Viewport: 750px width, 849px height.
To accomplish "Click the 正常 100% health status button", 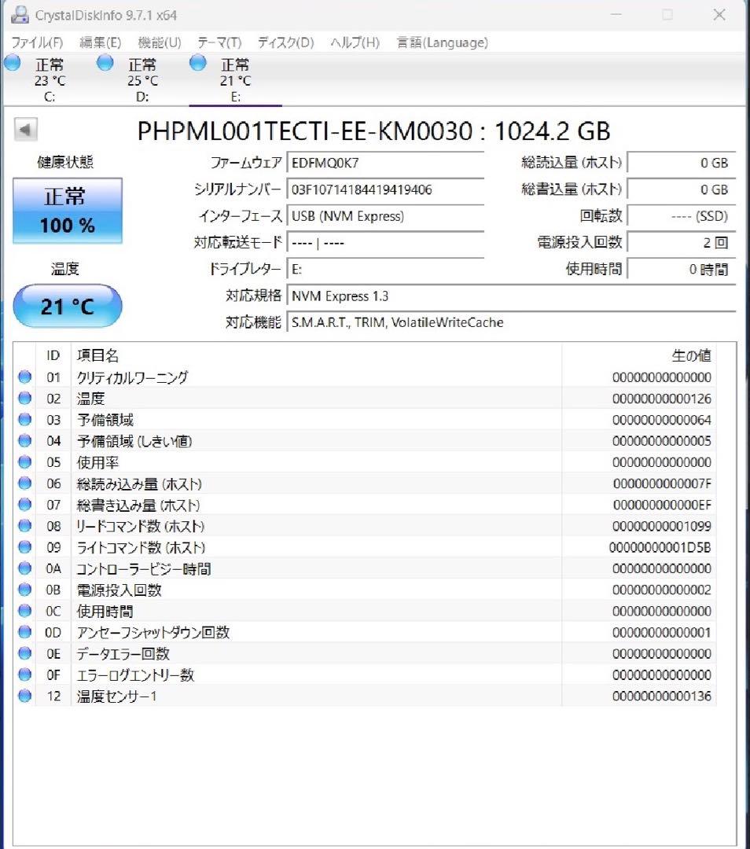I will [67, 210].
